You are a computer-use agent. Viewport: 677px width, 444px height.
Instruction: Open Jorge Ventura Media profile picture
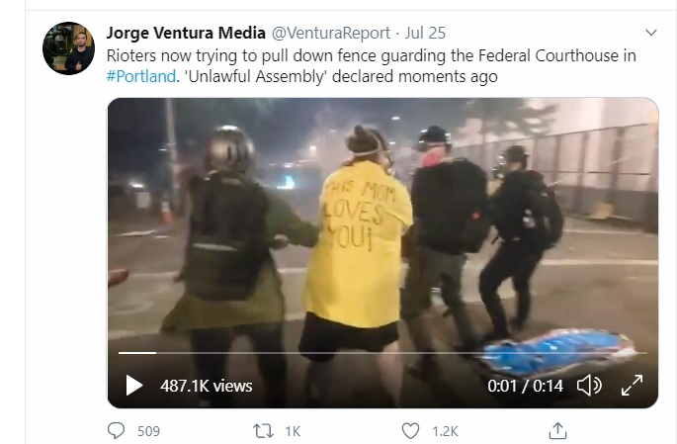pos(68,48)
